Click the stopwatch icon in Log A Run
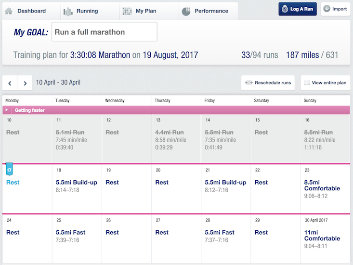Screen dimensions: 353x265 285,9
